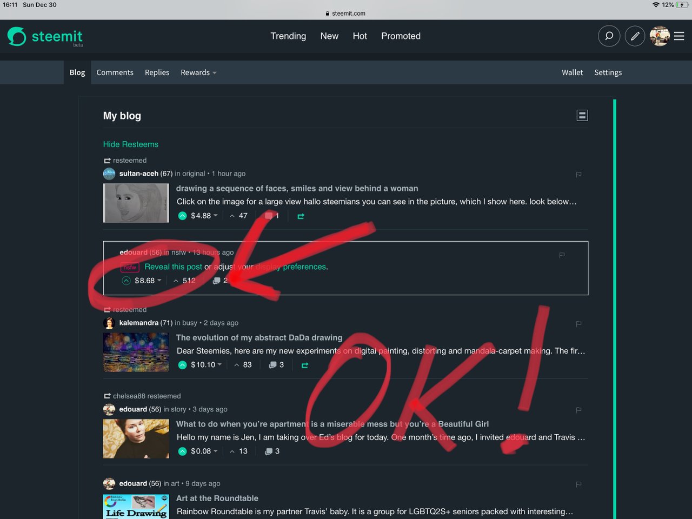Open the original category tag
The width and height of the screenshot is (692, 519).
pyautogui.click(x=194, y=174)
